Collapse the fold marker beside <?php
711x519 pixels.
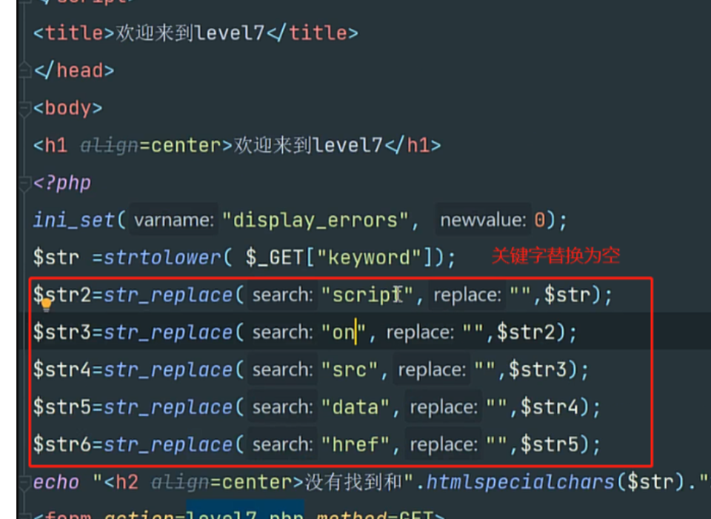[24, 183]
